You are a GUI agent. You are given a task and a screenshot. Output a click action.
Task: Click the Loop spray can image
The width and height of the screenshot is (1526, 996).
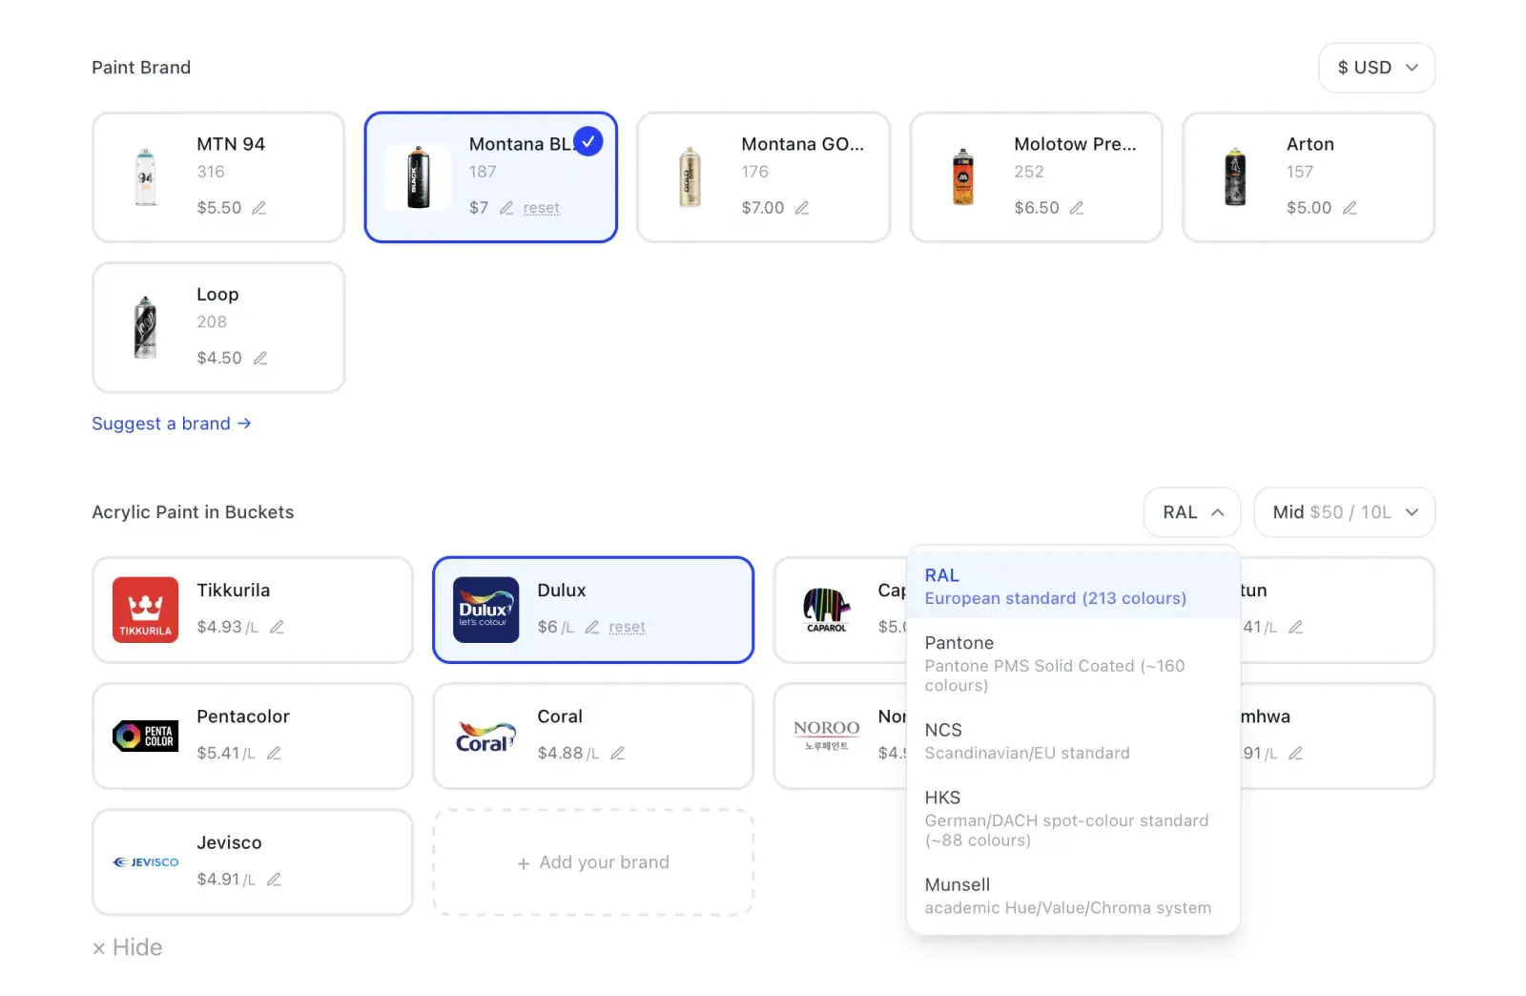point(146,327)
